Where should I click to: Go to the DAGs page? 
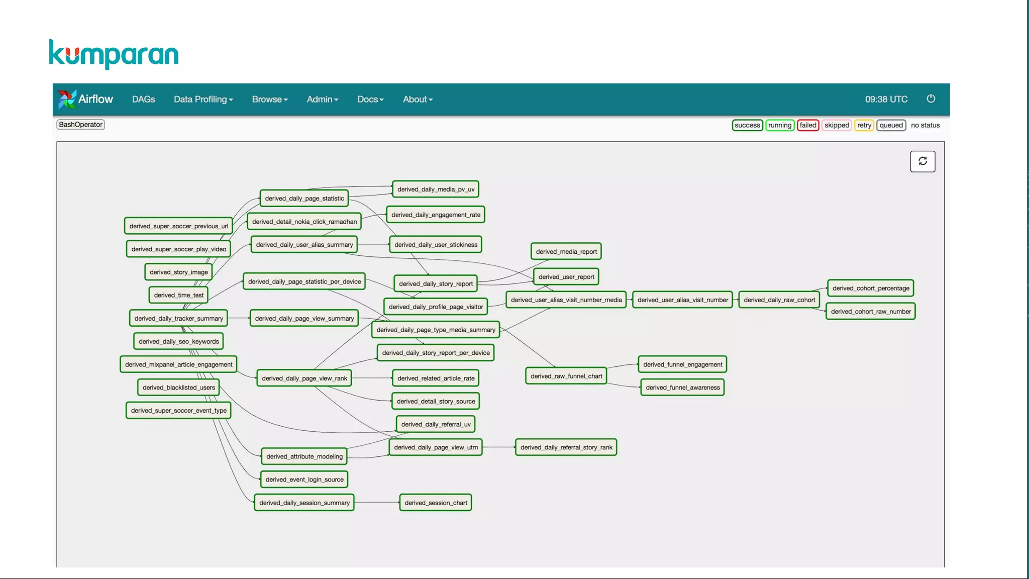click(x=143, y=100)
